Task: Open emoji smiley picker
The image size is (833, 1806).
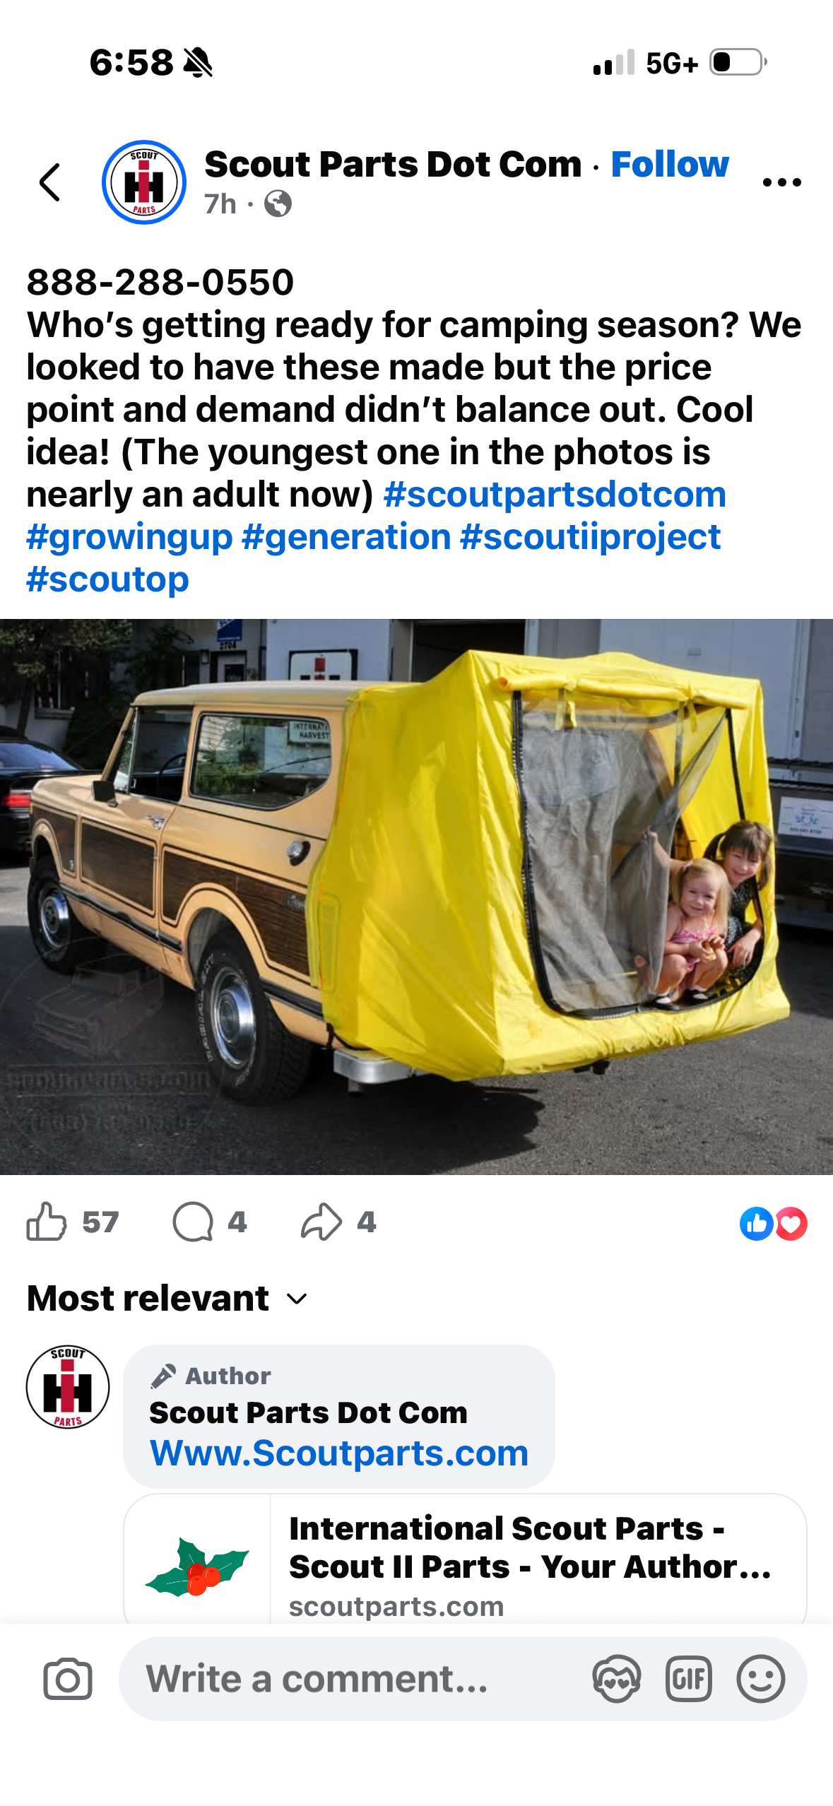Action: tap(760, 1679)
